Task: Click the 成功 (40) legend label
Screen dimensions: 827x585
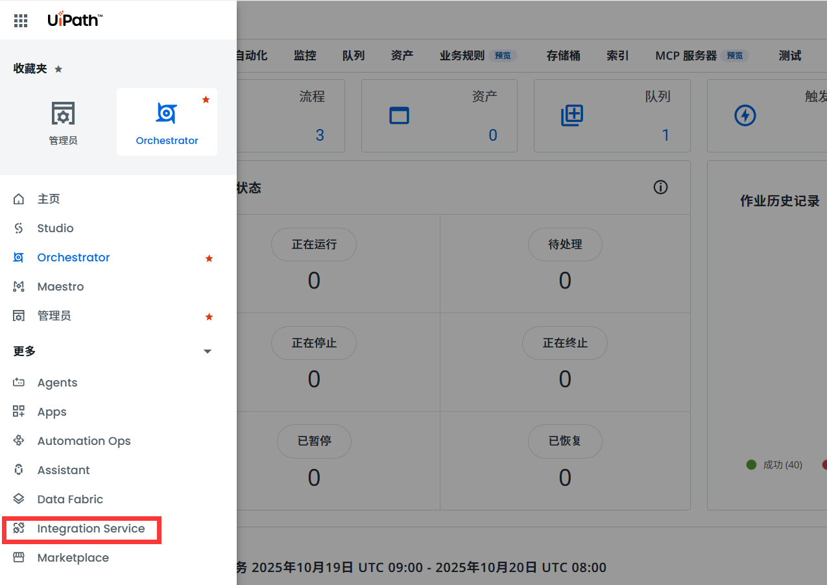Action: (783, 464)
